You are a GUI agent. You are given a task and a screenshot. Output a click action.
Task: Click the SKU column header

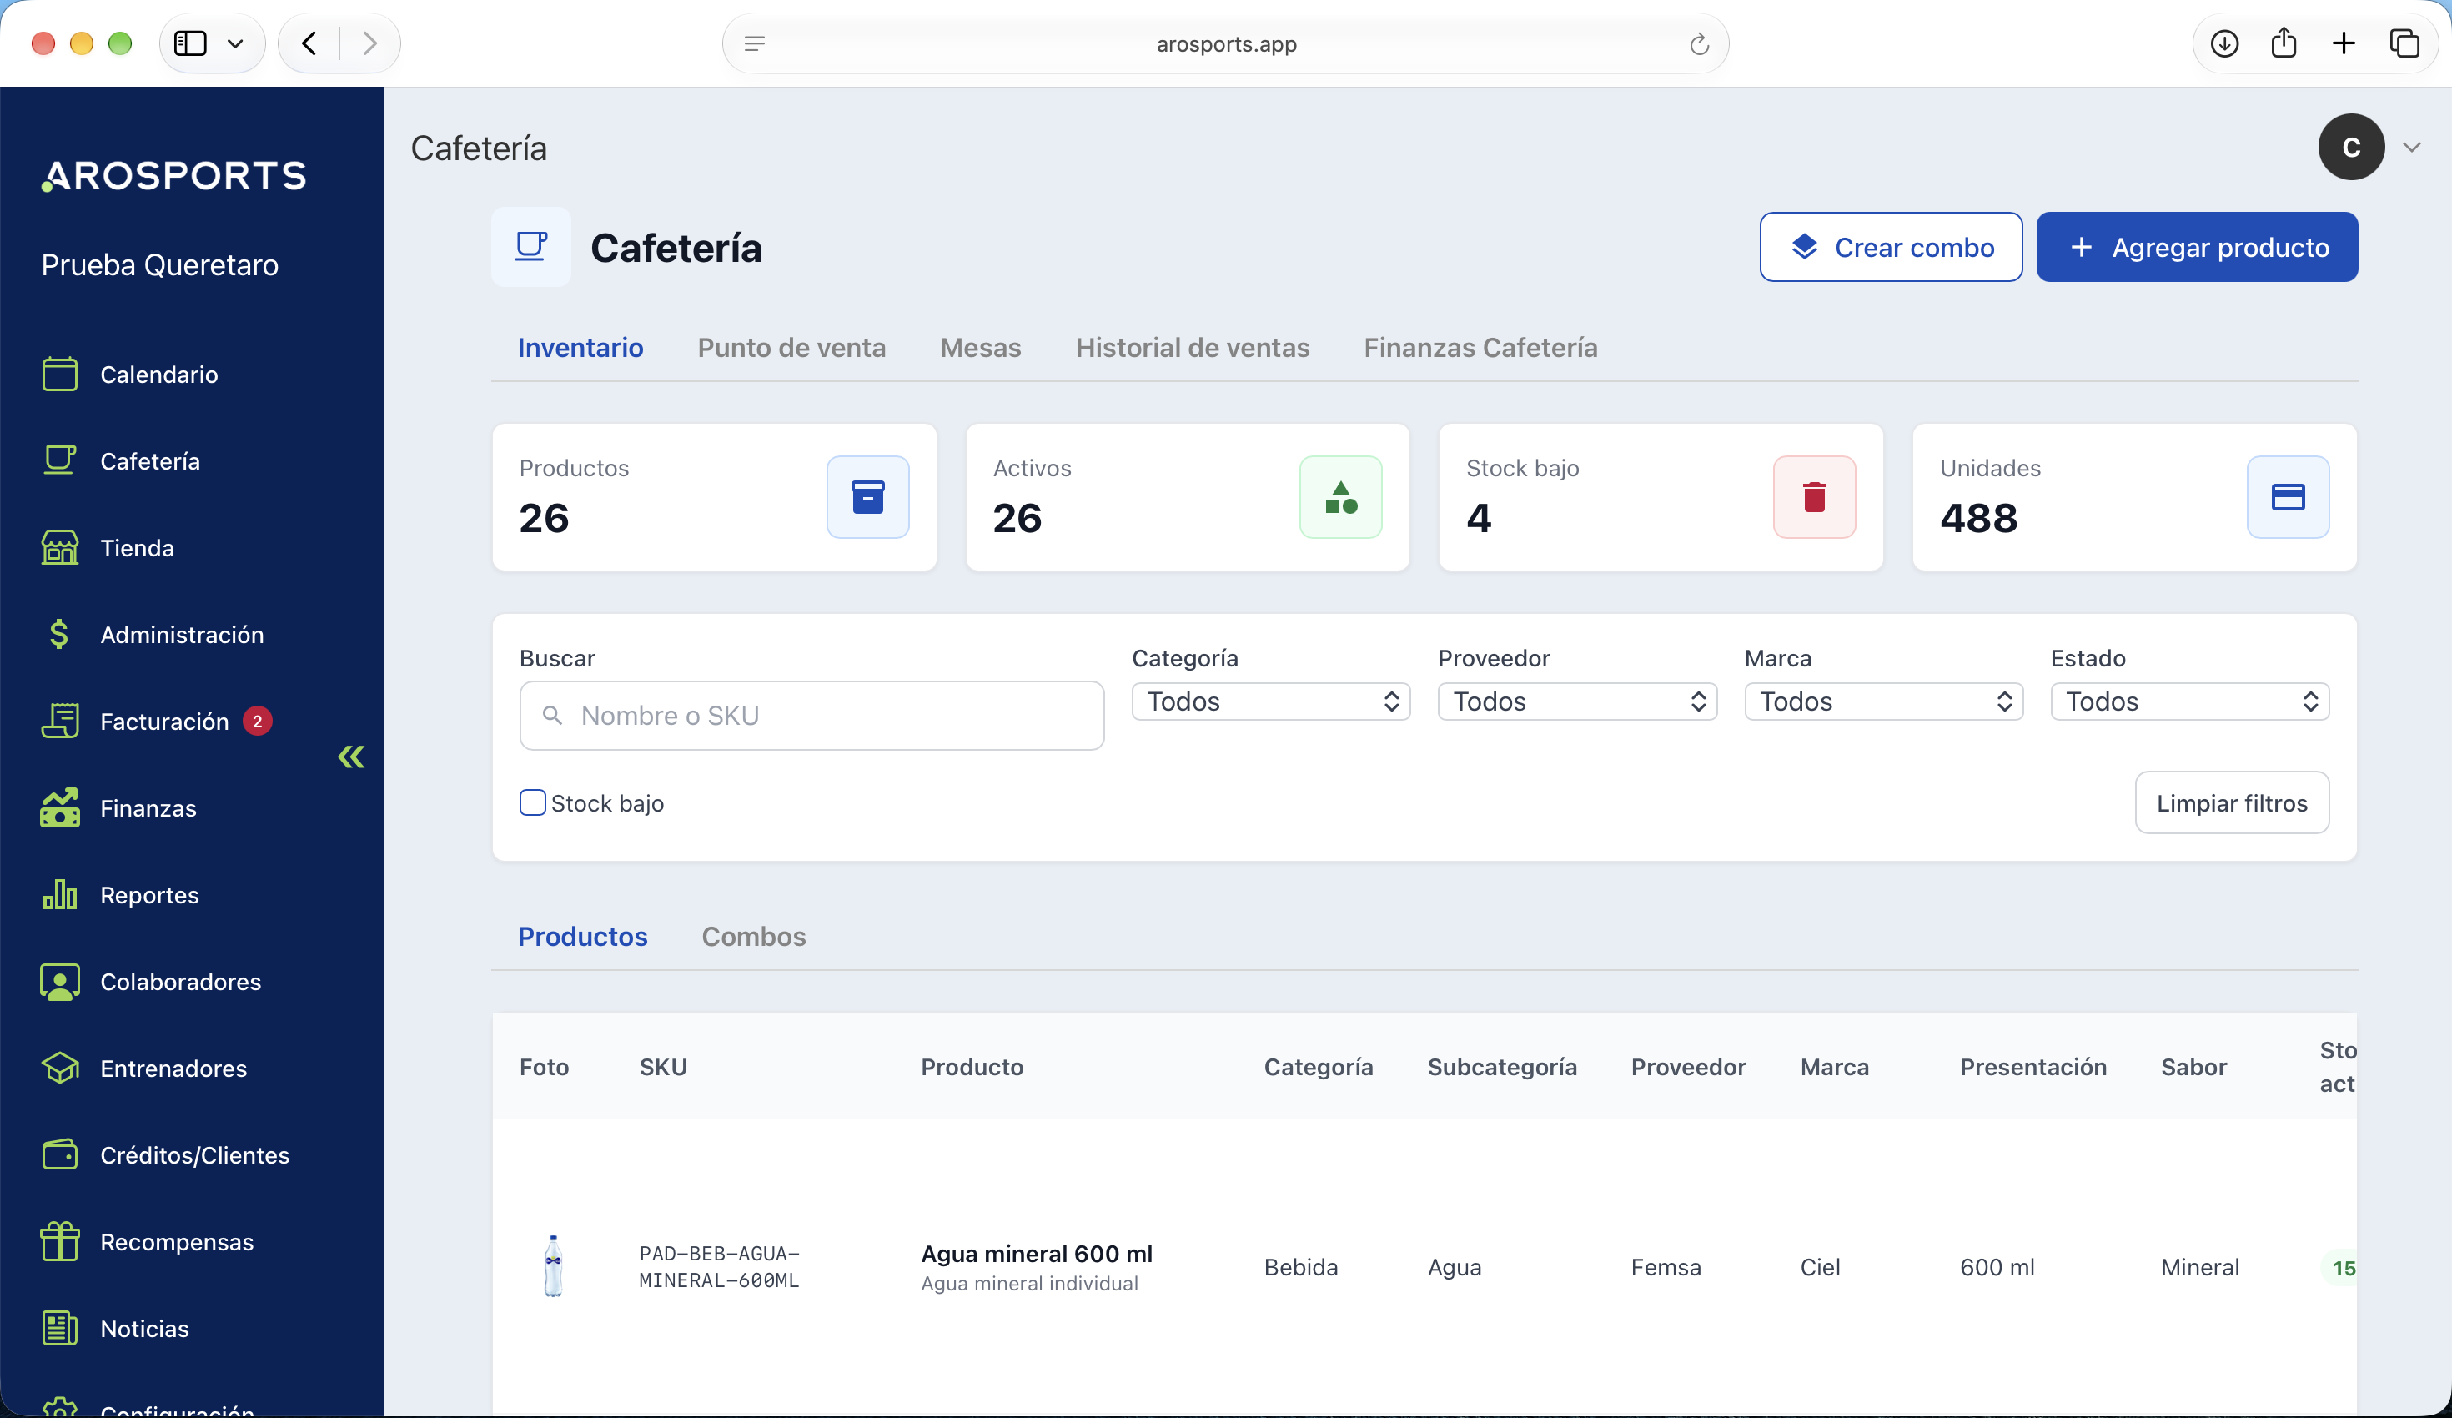[x=662, y=1067]
